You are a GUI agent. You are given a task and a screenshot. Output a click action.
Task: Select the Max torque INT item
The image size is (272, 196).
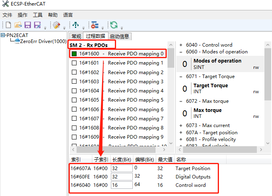(220, 113)
